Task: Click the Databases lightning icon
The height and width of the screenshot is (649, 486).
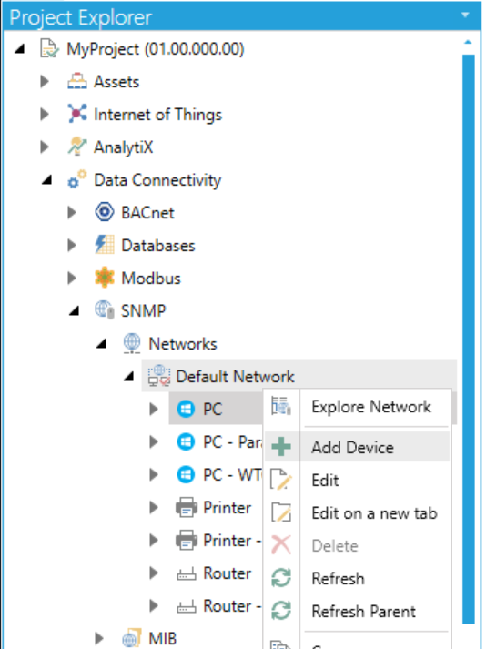Action: tap(105, 245)
